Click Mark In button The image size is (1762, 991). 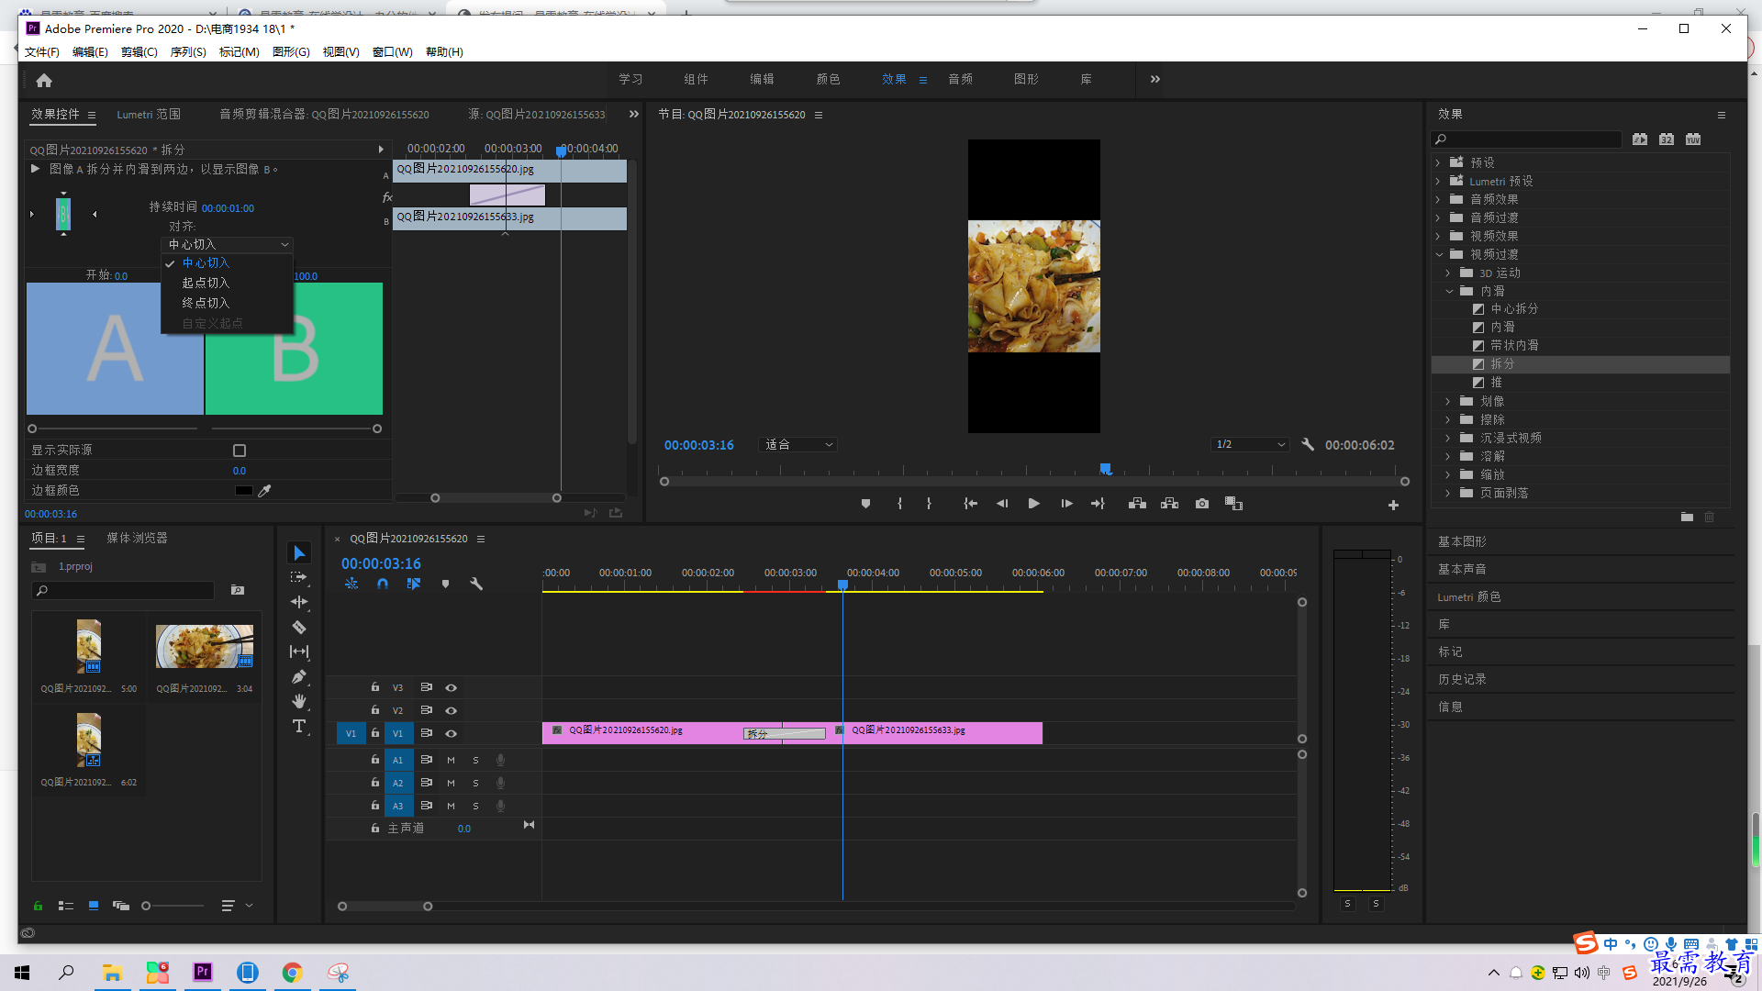point(899,504)
